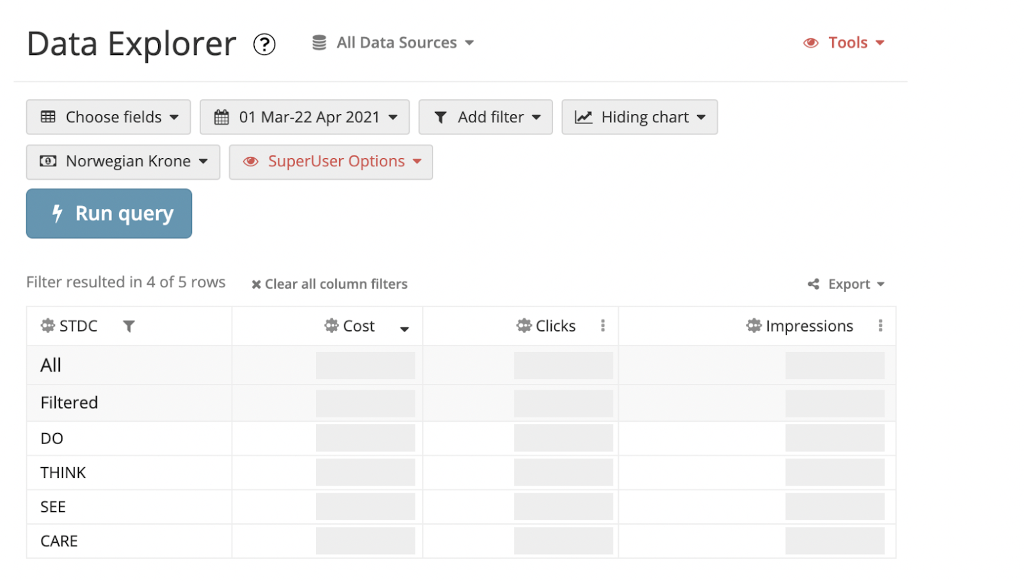1024x581 pixels.
Task: Open the SuperUser Options menu
Action: (331, 162)
